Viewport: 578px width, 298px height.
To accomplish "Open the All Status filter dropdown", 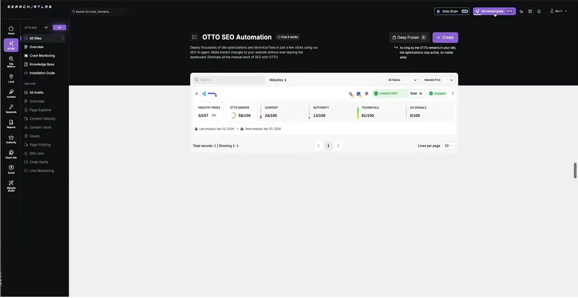I will (402, 80).
